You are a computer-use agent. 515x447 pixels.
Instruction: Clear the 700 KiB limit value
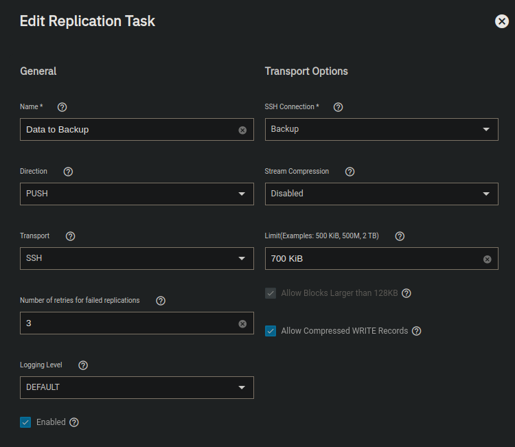[487, 259]
